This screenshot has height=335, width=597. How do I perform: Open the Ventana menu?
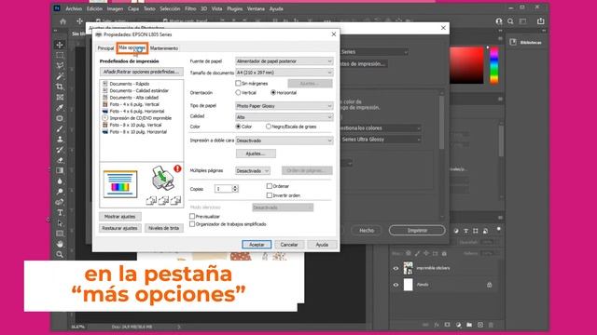(256, 8)
